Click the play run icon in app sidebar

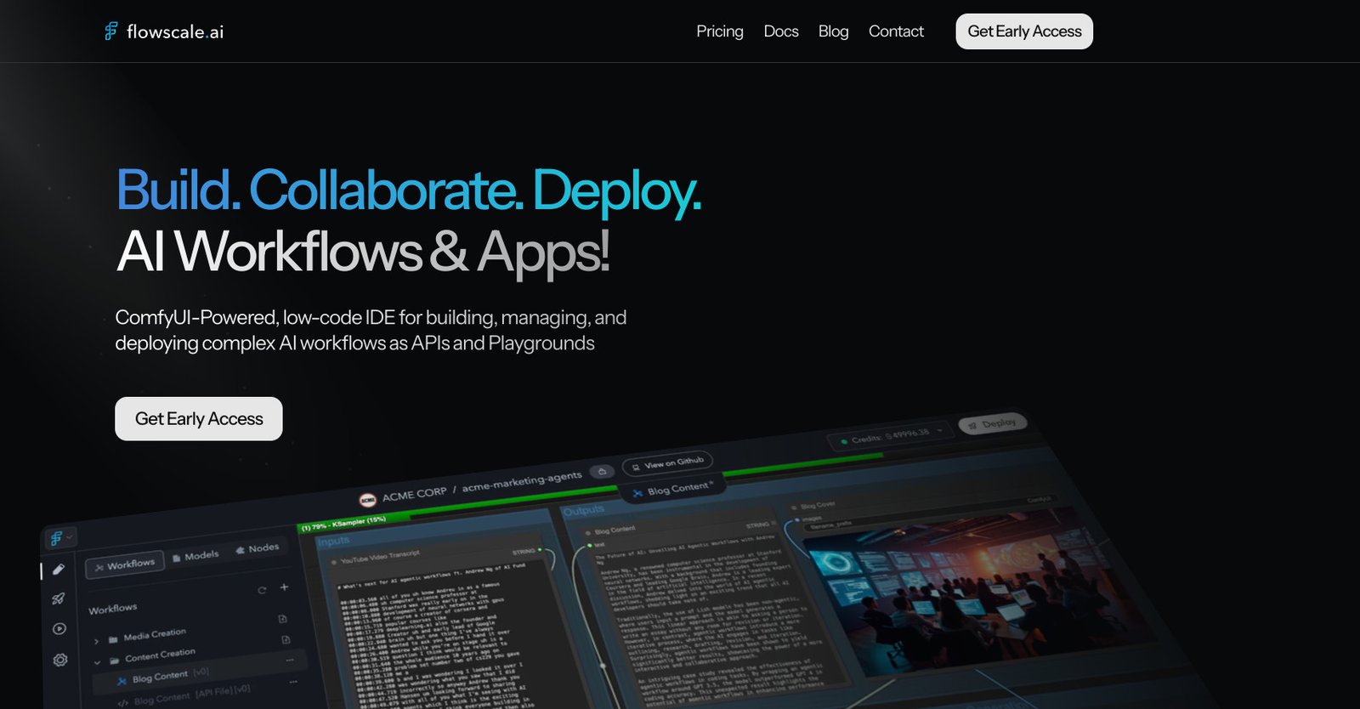[x=59, y=629]
